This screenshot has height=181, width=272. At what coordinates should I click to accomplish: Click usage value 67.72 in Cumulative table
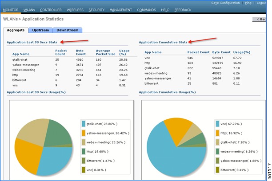(237, 58)
